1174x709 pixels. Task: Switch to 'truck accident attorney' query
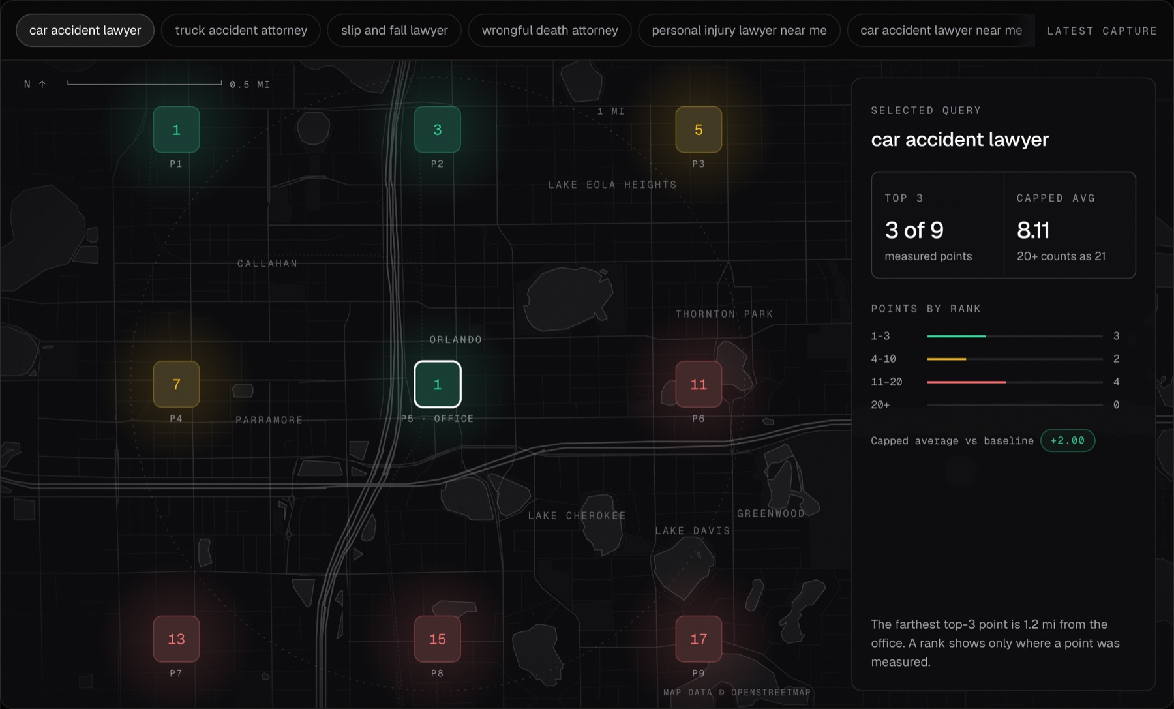tap(241, 31)
